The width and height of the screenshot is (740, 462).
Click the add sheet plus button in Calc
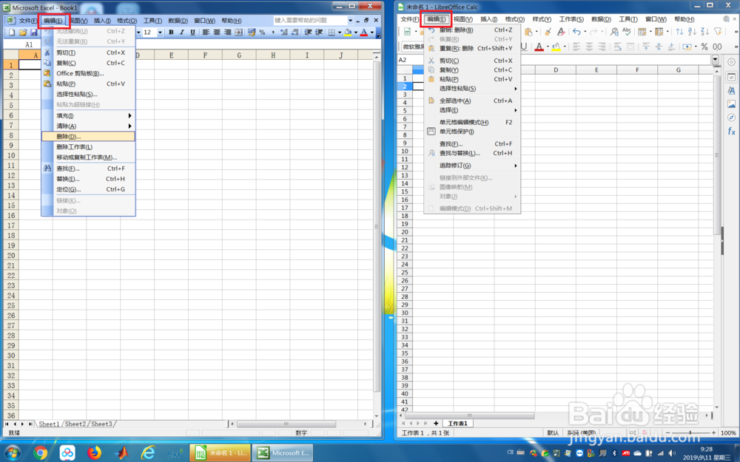[x=436, y=424]
